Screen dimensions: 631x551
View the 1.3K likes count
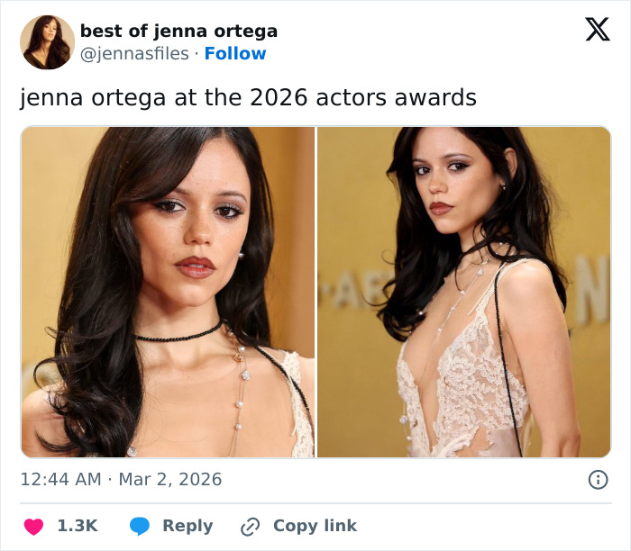coord(78,526)
